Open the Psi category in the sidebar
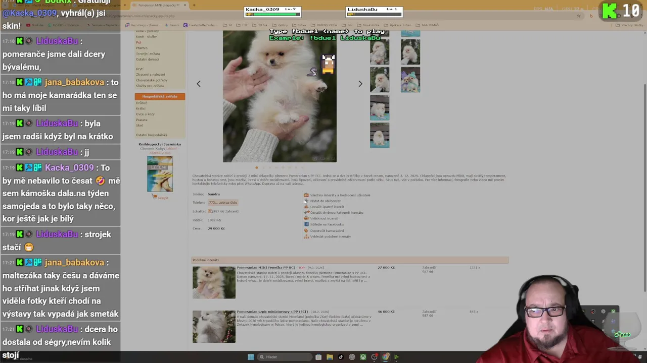 pyautogui.click(x=138, y=42)
